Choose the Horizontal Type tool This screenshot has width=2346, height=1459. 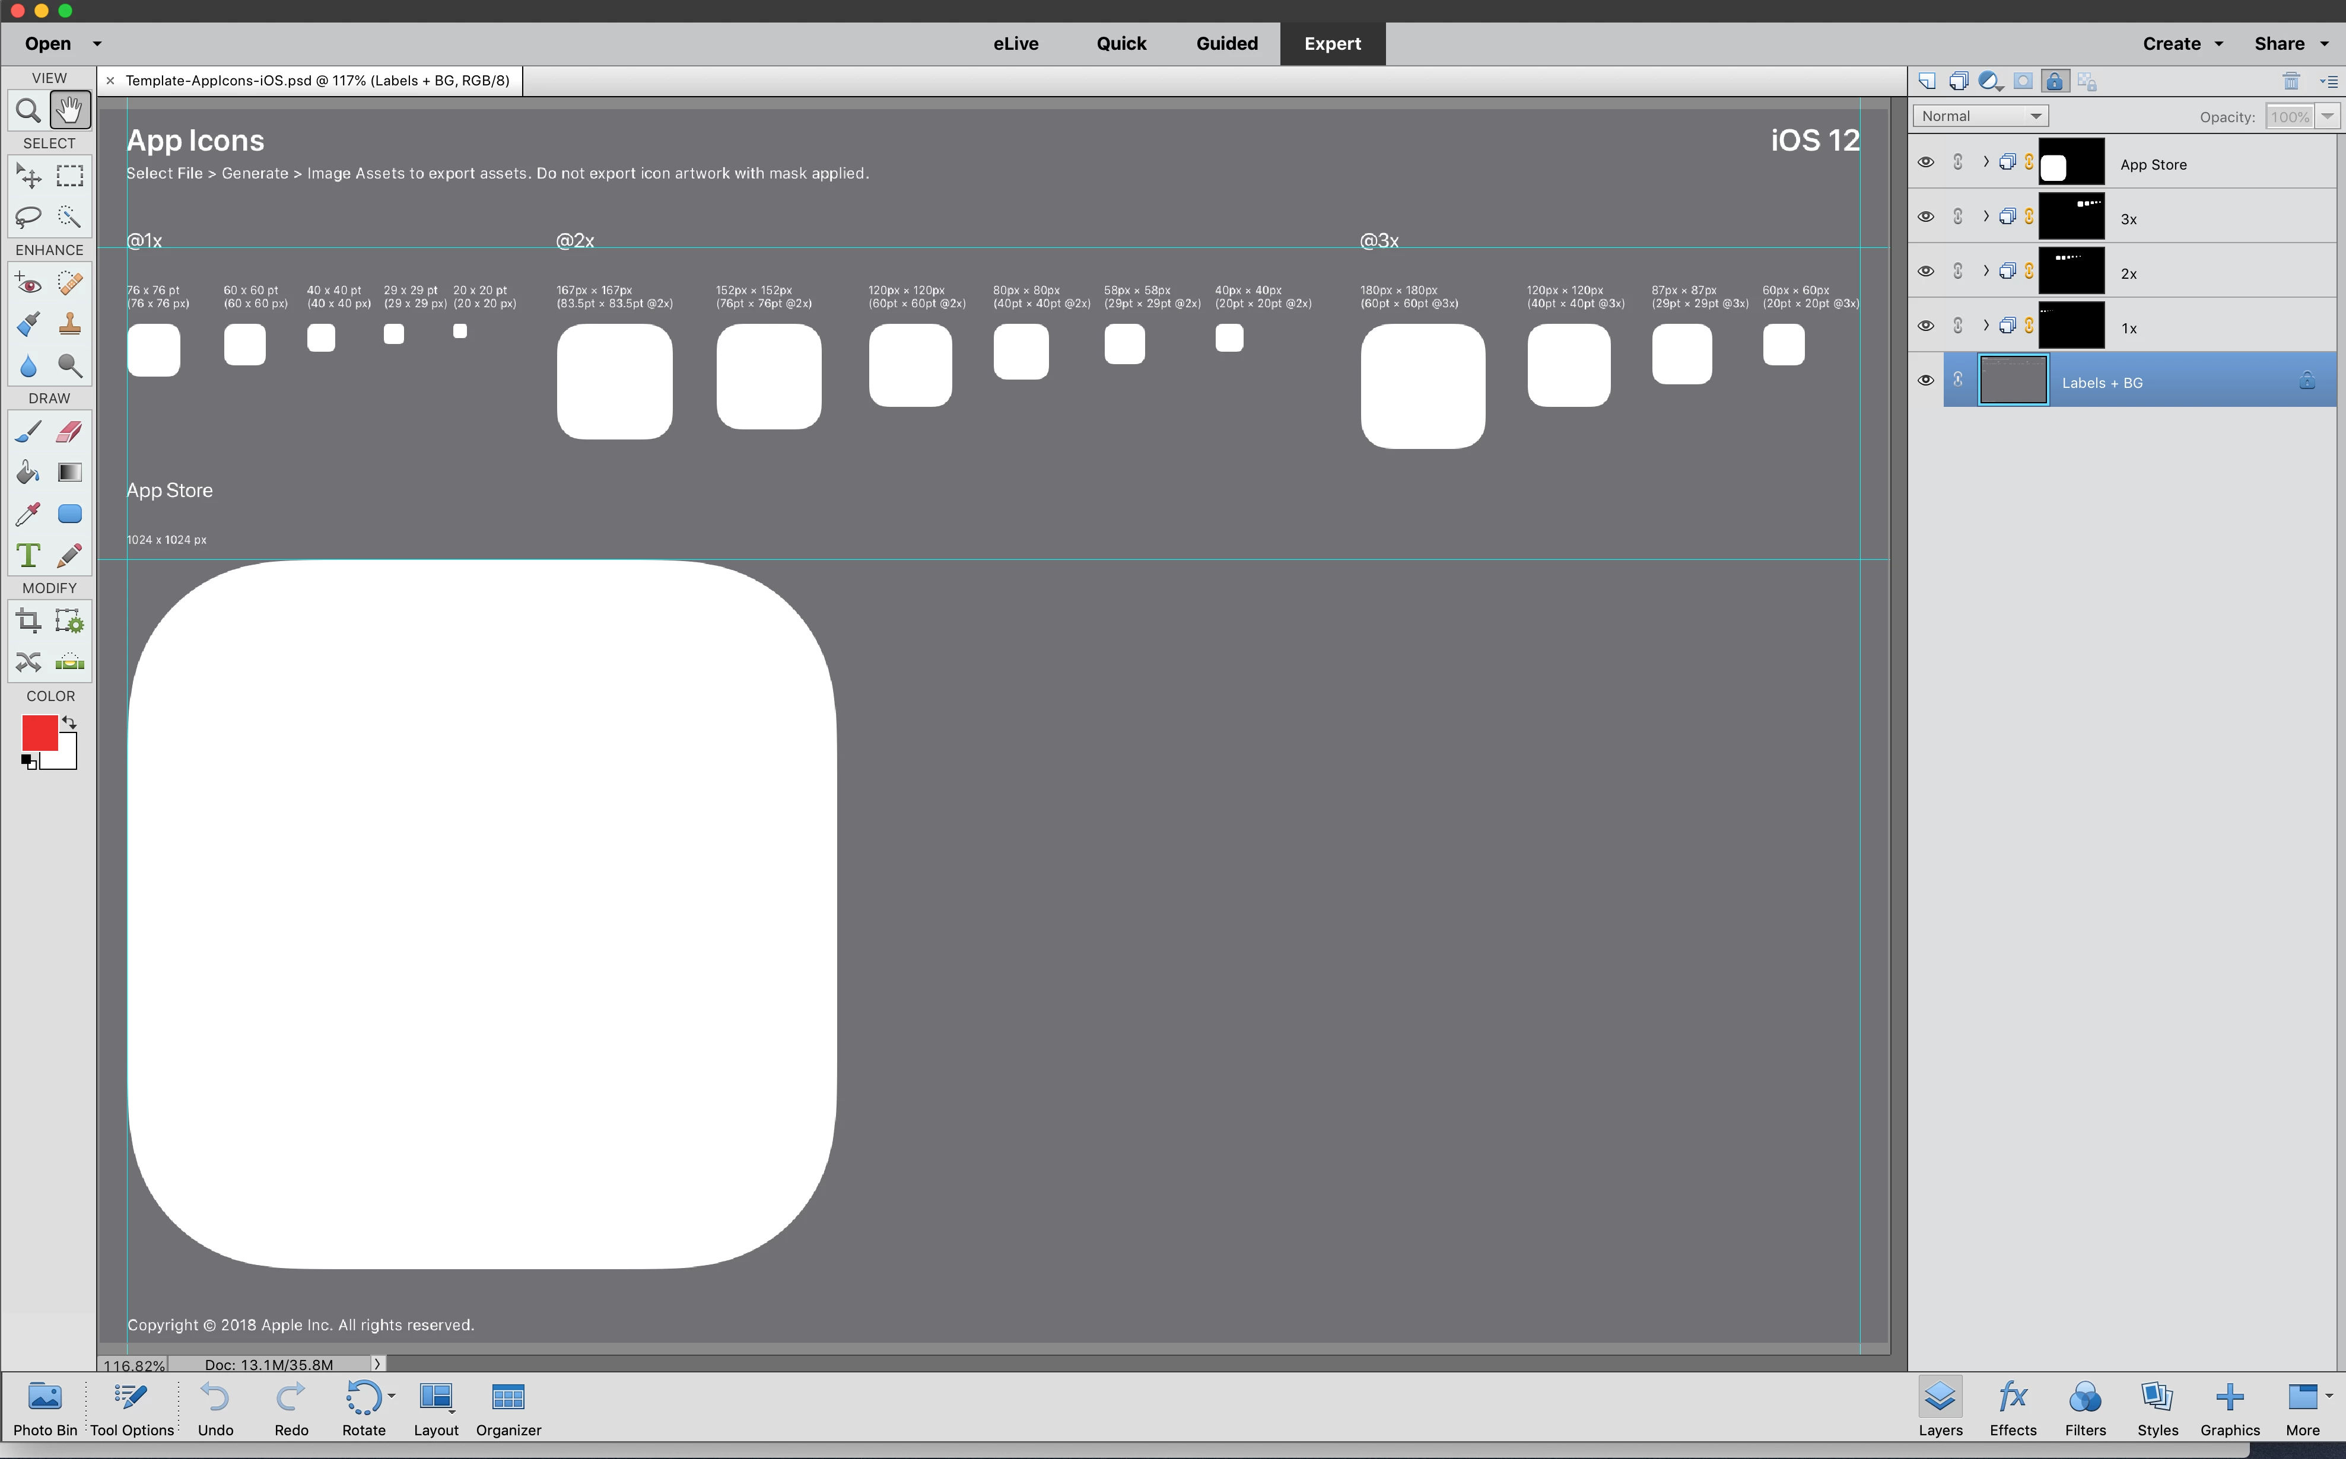coord(28,555)
